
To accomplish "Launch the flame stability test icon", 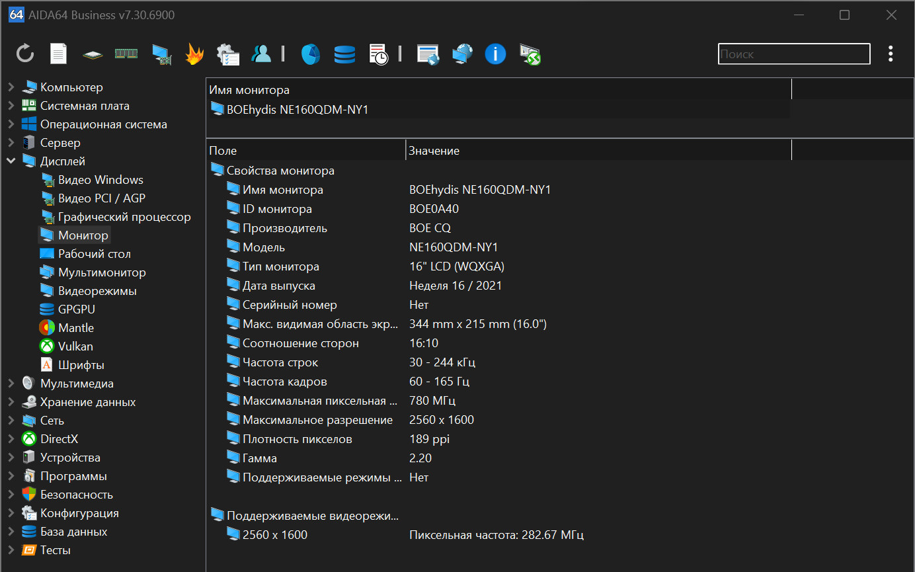I will pos(194,54).
